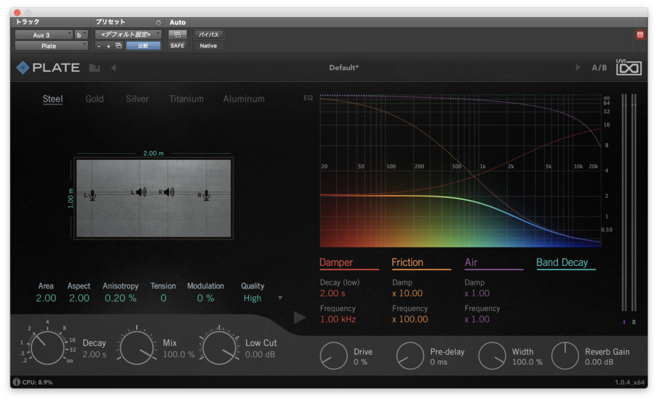
Task: Click the info icon beside CPU usage
Action: click(16, 382)
